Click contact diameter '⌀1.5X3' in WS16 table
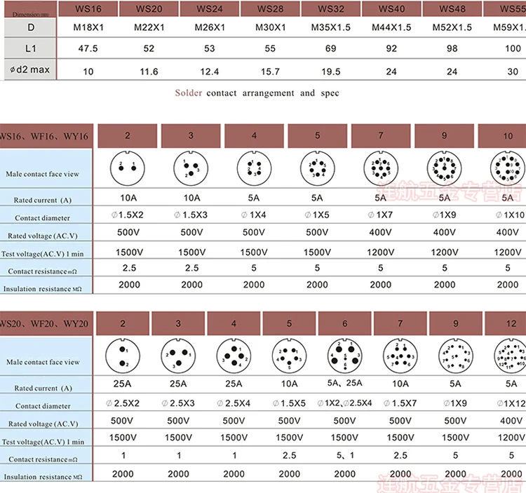This screenshot has width=526, height=493. pyautogui.click(x=191, y=215)
